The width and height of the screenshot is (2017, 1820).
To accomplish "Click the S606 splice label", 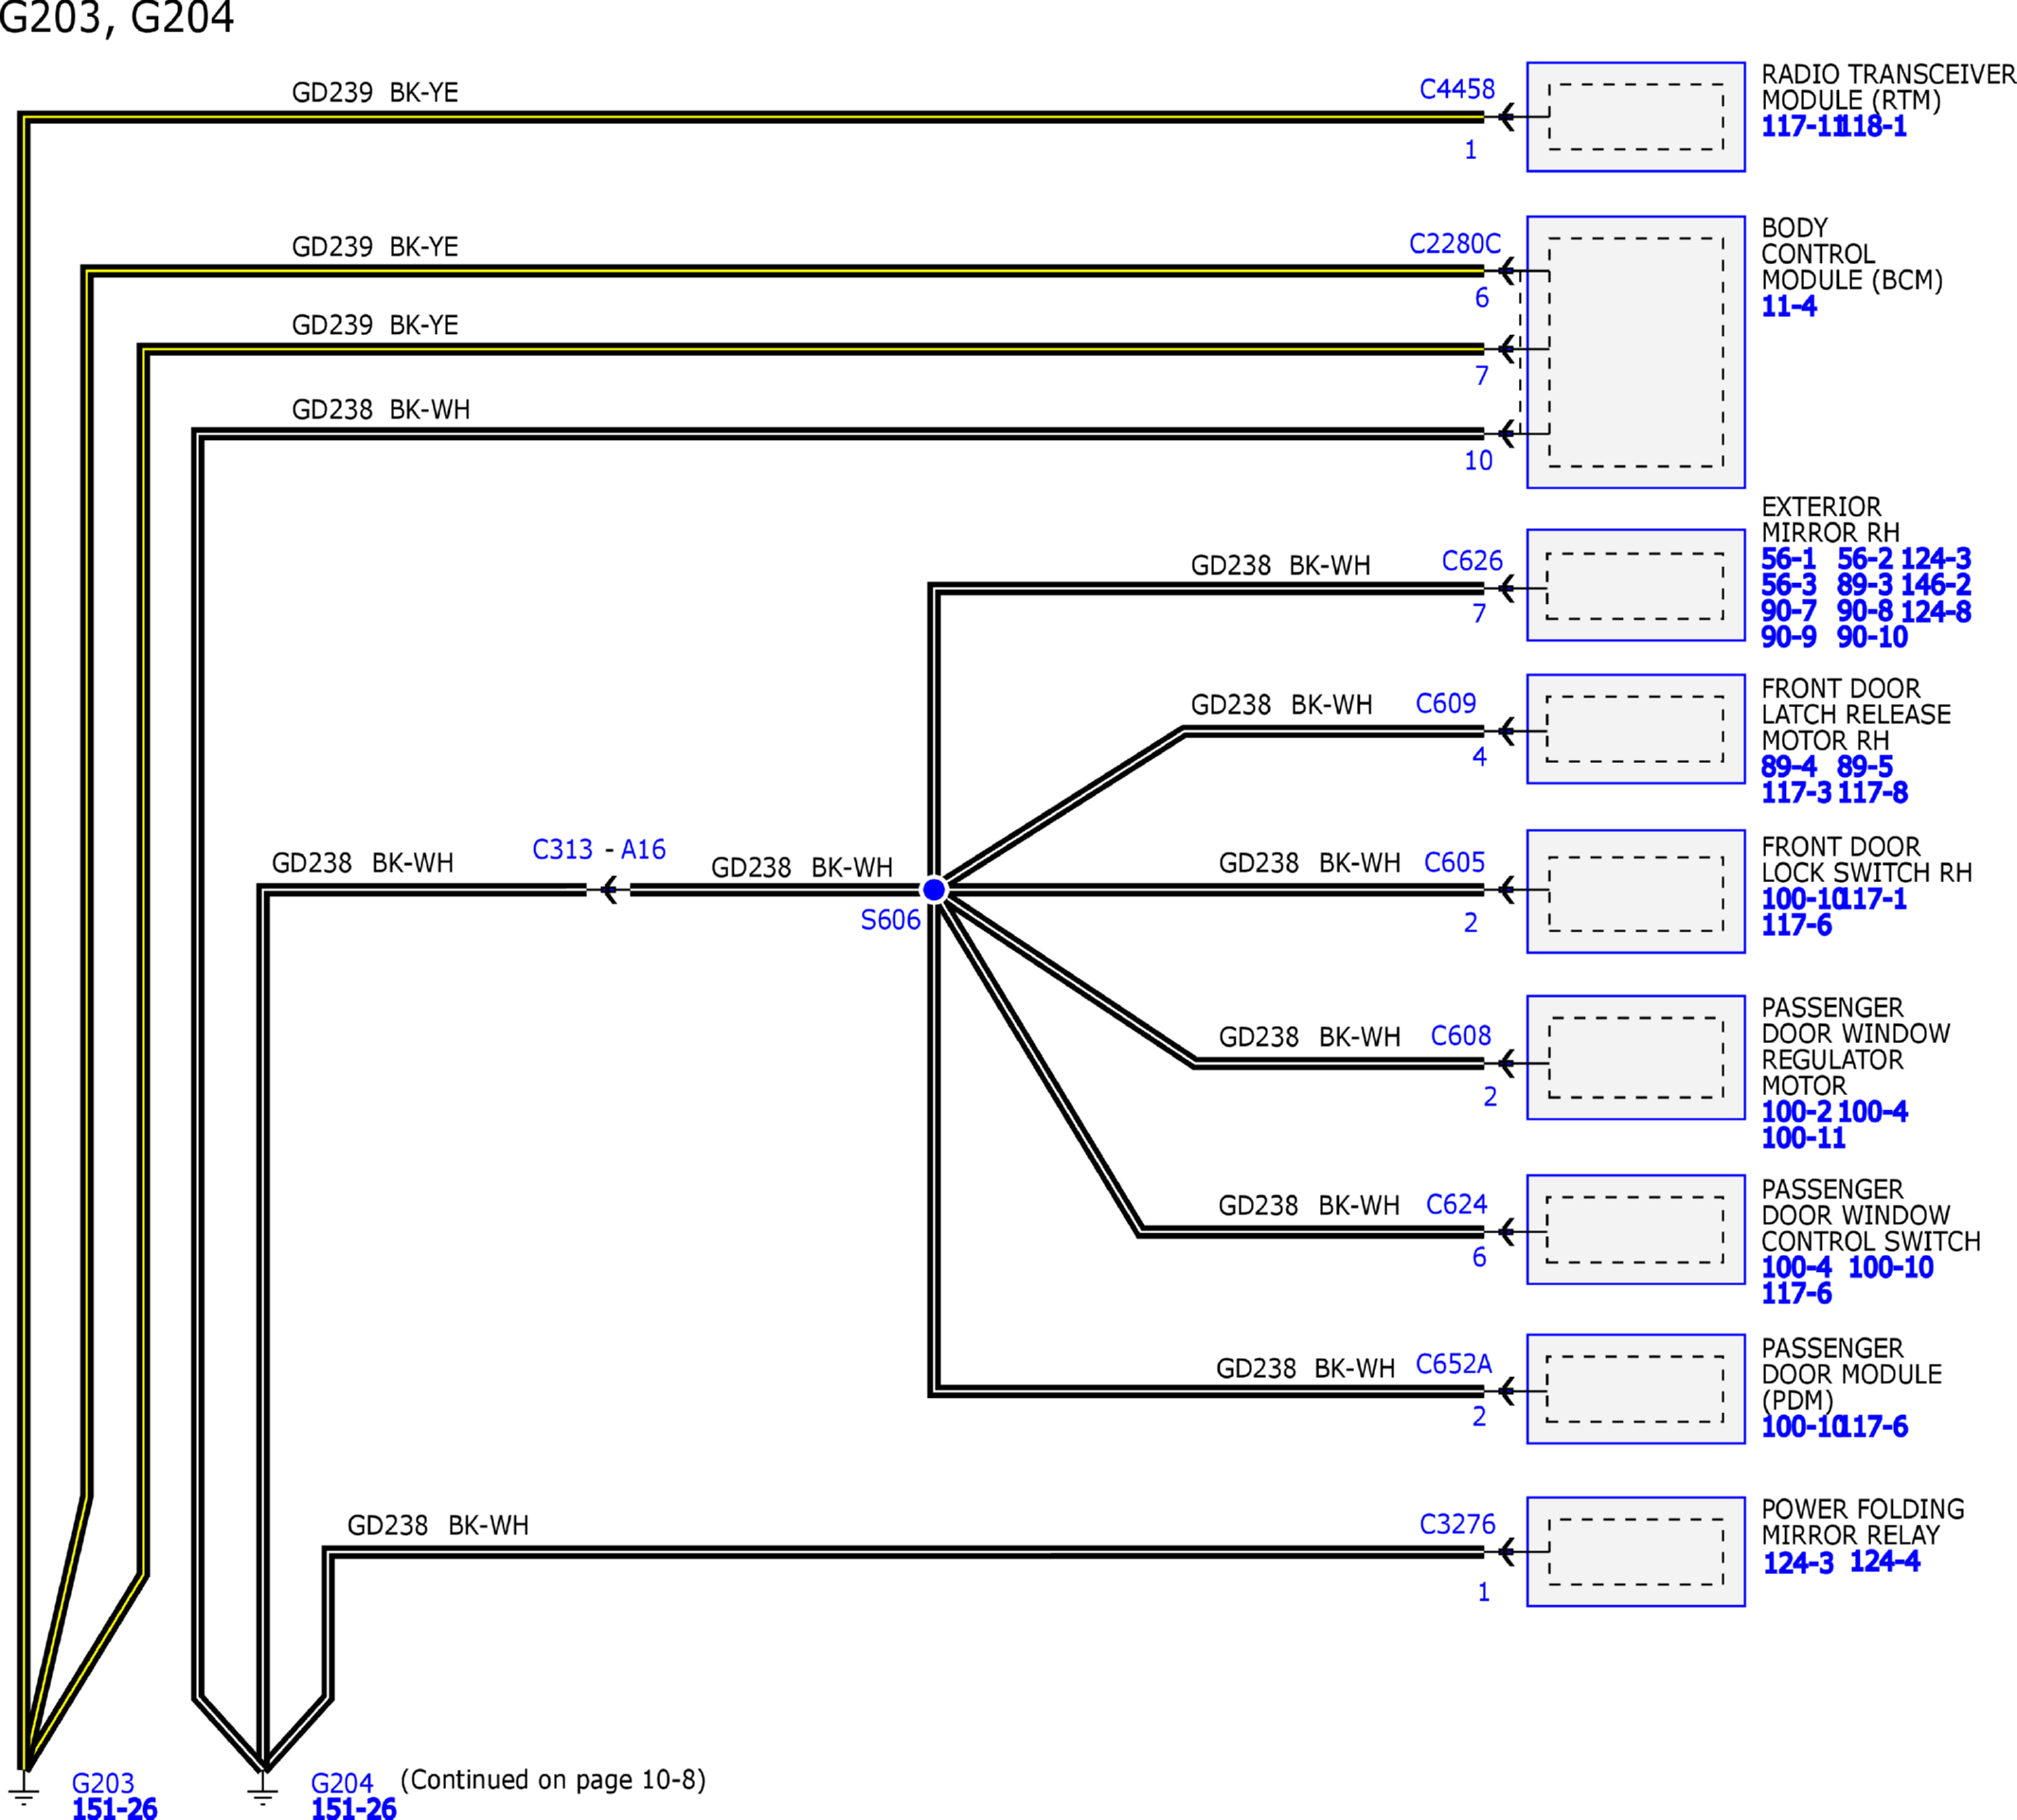I will click(x=889, y=920).
